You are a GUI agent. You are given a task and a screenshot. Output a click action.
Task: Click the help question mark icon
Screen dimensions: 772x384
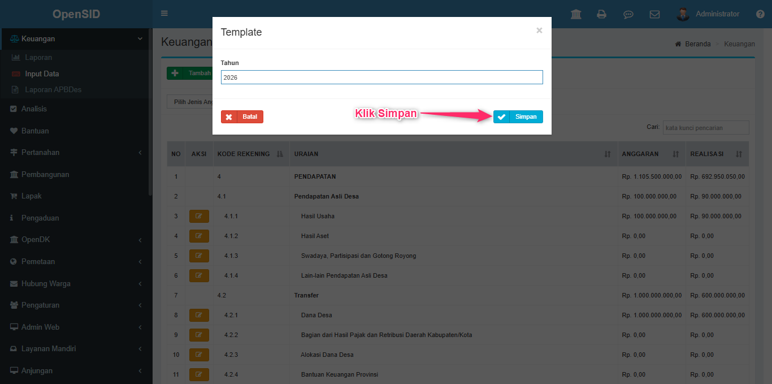pos(760,14)
